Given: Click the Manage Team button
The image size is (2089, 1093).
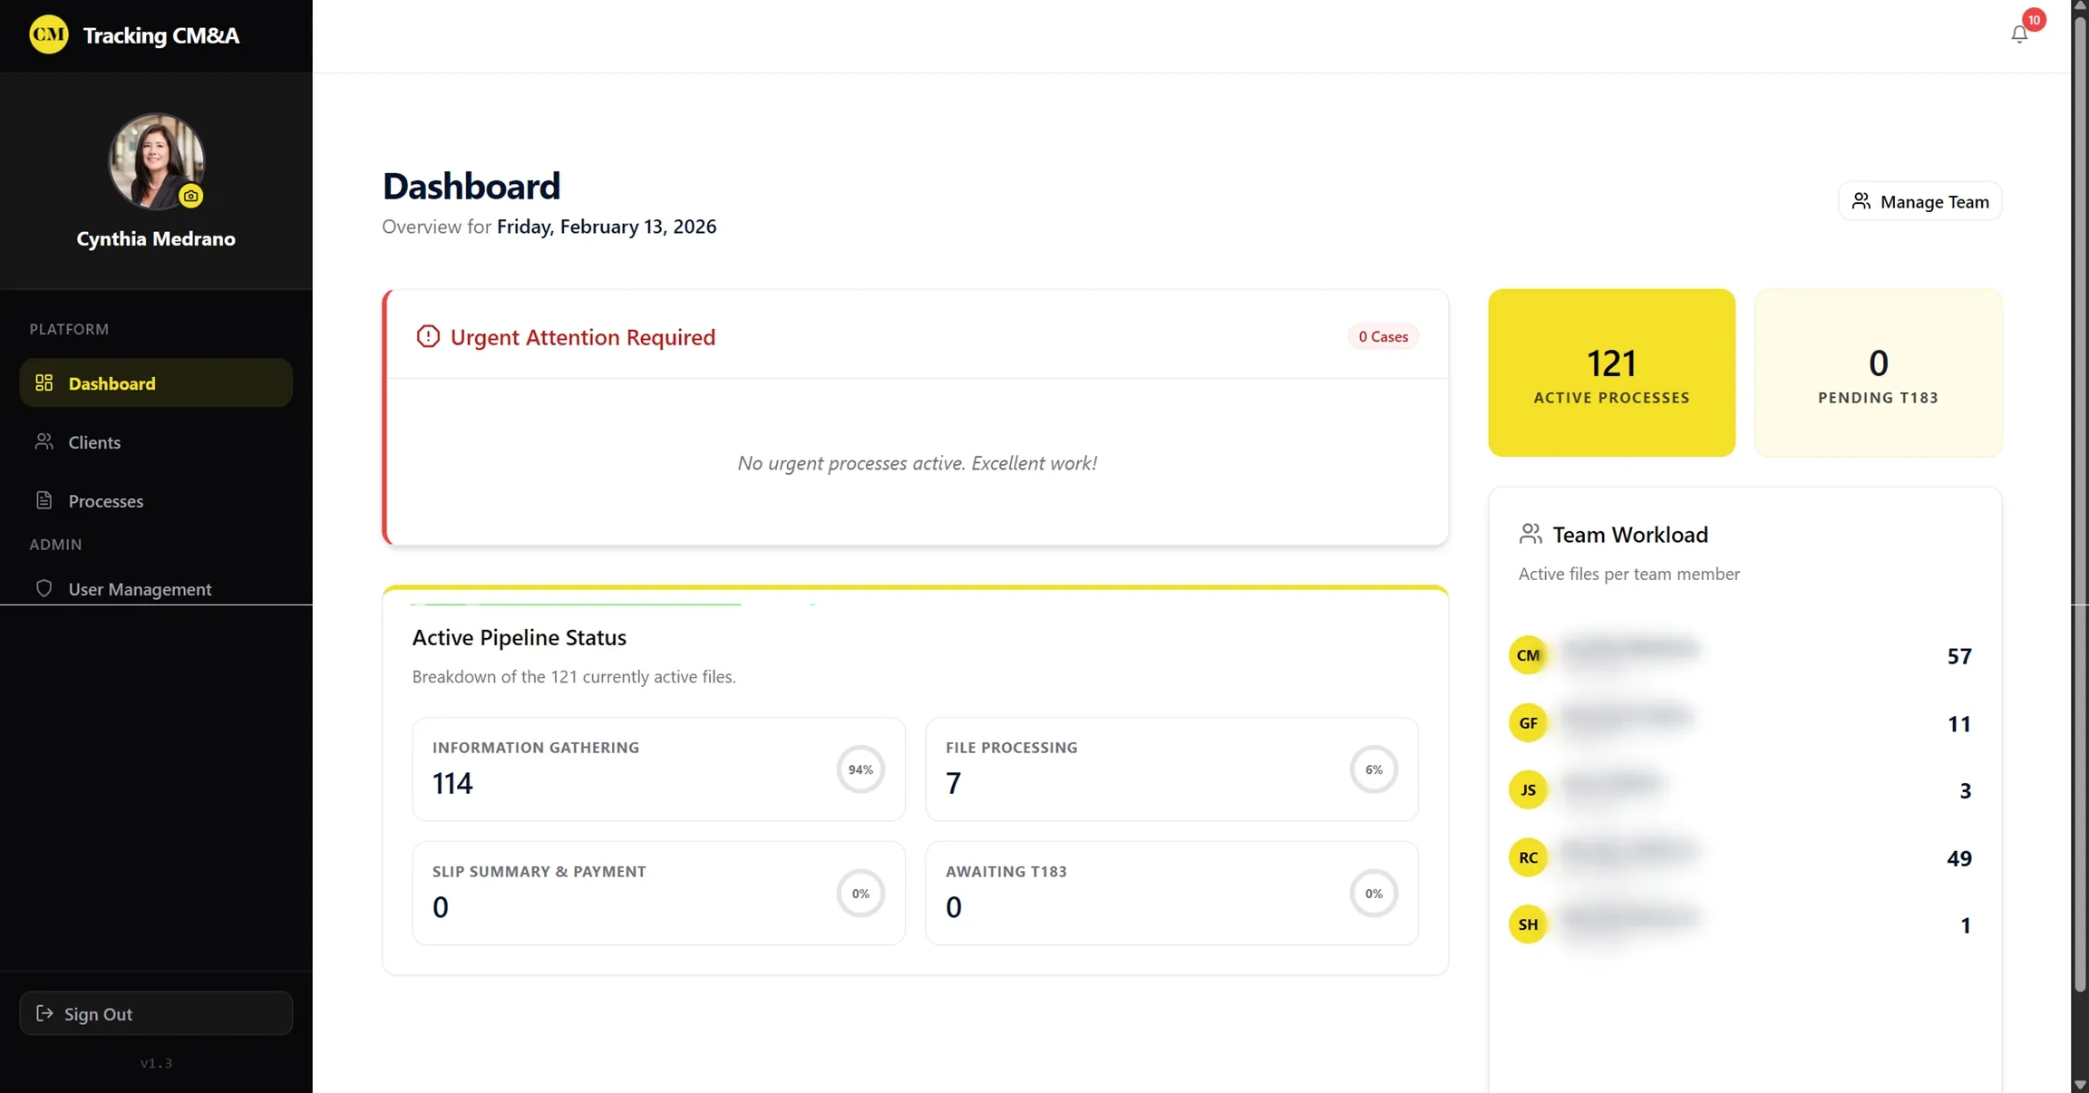Looking at the screenshot, I should [x=1919, y=200].
